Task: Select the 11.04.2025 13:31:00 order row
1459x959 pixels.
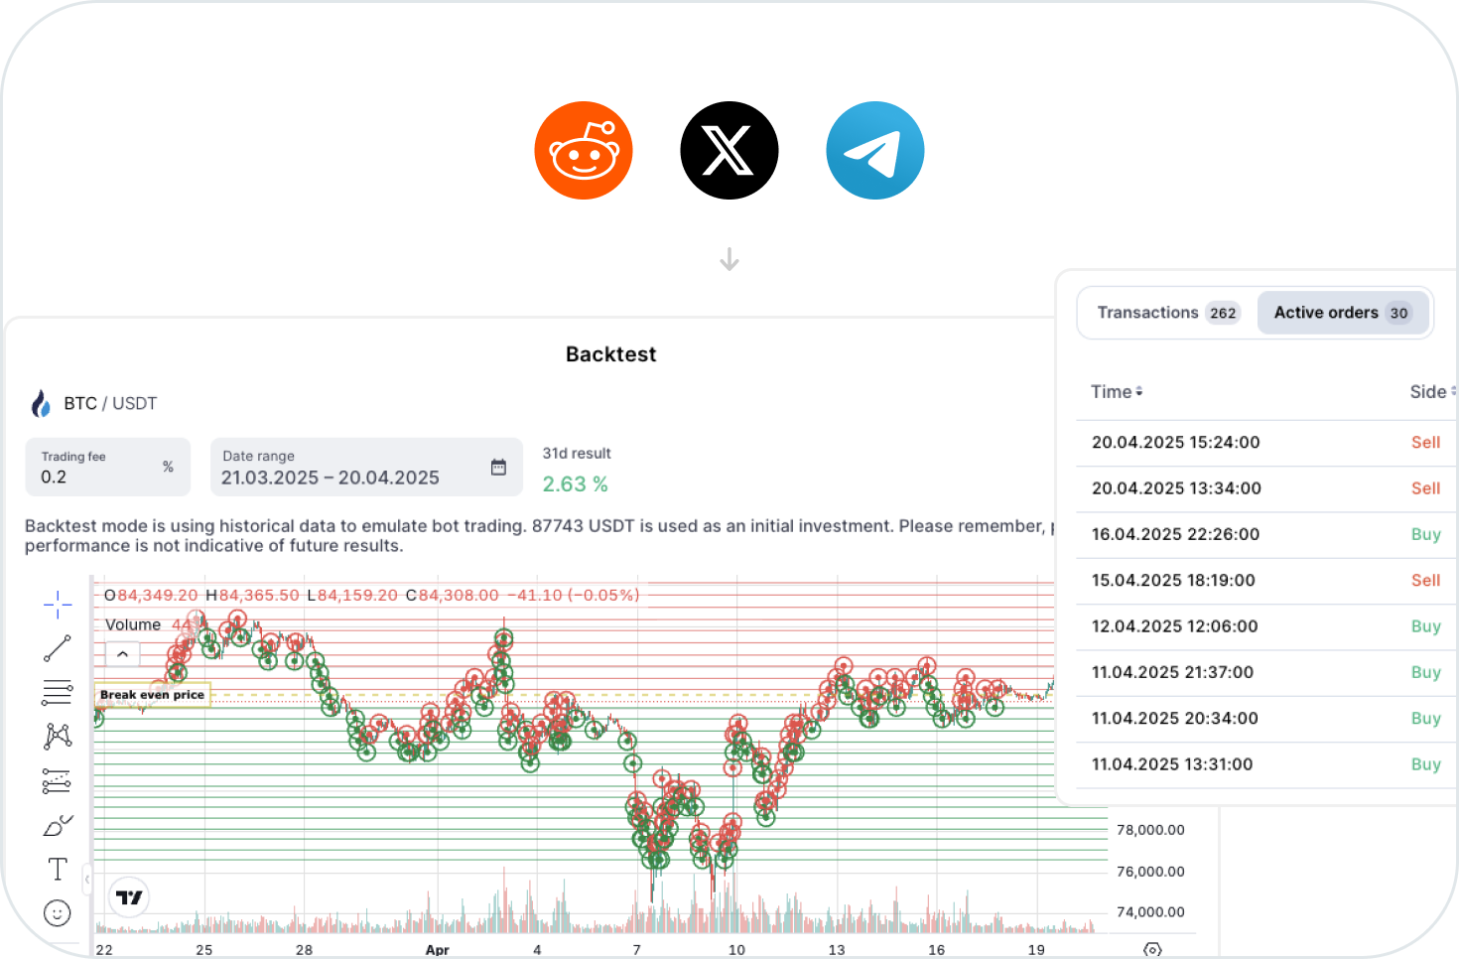Action: click(1266, 764)
